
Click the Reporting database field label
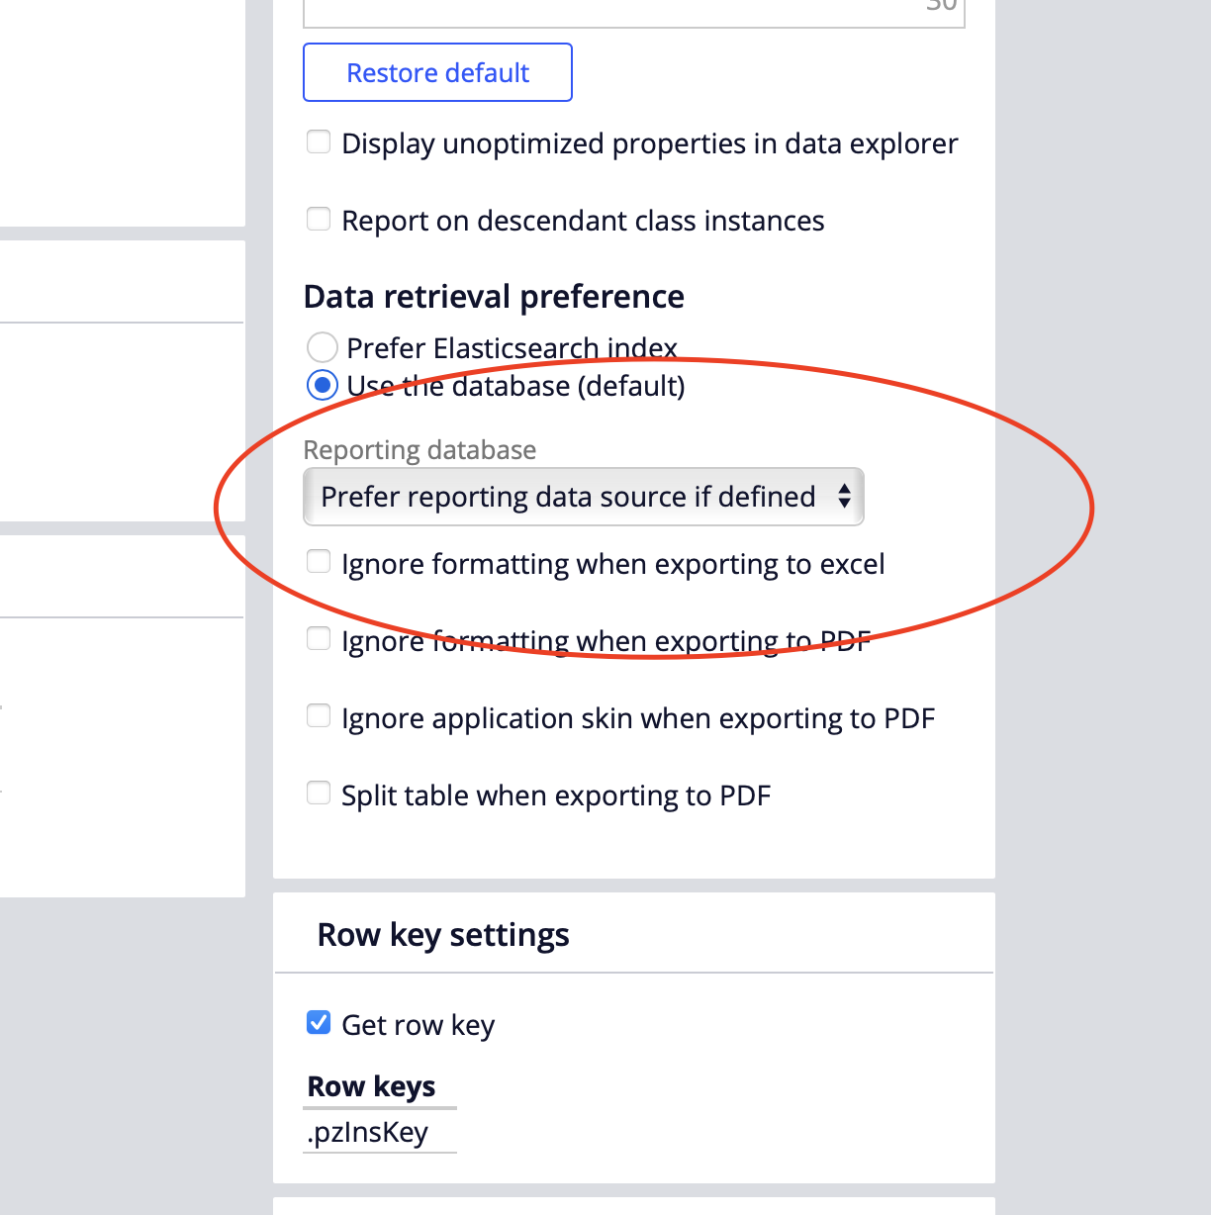(419, 450)
